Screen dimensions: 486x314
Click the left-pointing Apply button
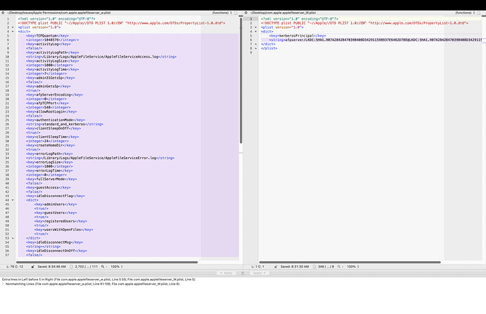click(x=226, y=273)
